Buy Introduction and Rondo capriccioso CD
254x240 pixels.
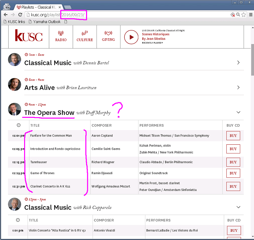[233, 149]
